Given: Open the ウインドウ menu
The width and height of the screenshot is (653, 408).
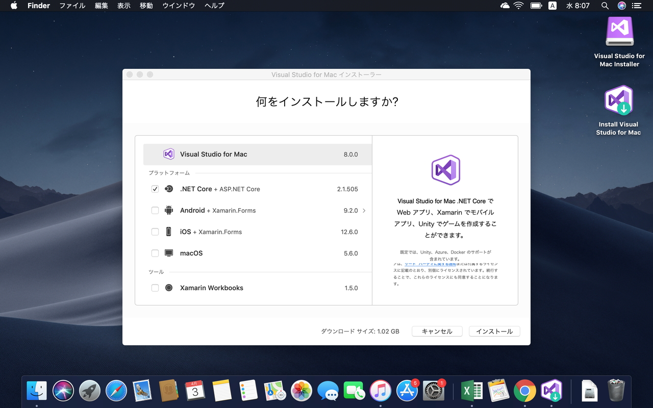Looking at the screenshot, I should pyautogui.click(x=178, y=6).
